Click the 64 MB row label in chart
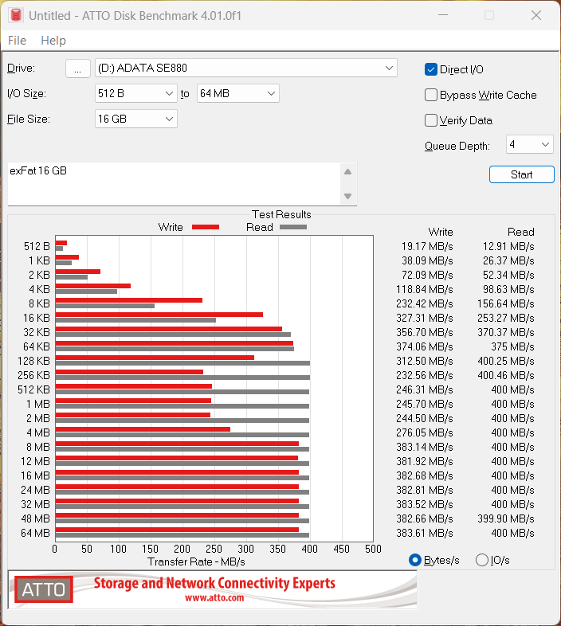 [36, 533]
